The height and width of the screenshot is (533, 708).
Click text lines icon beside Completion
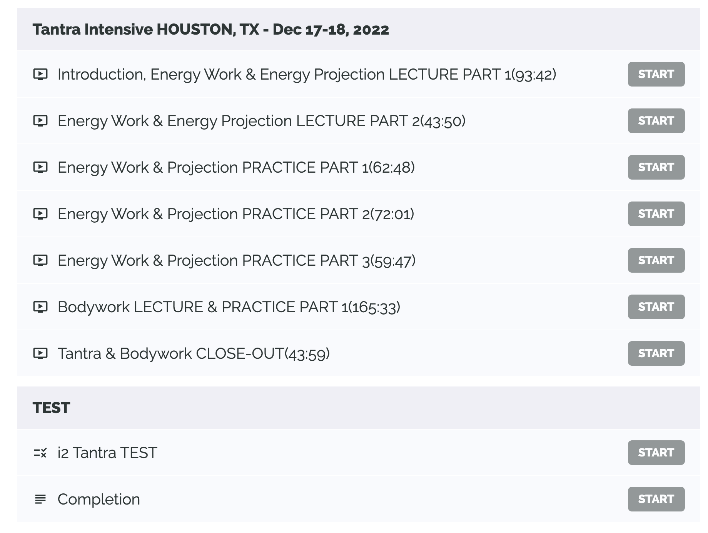click(40, 499)
